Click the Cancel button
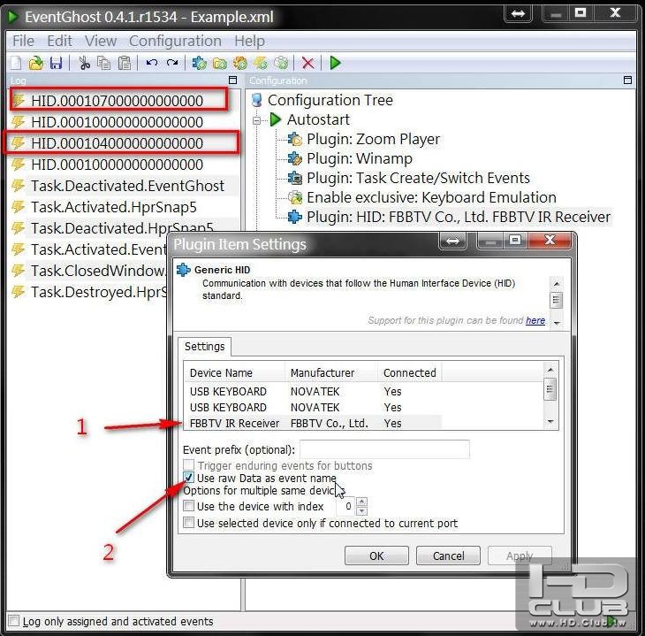 pyautogui.click(x=448, y=556)
